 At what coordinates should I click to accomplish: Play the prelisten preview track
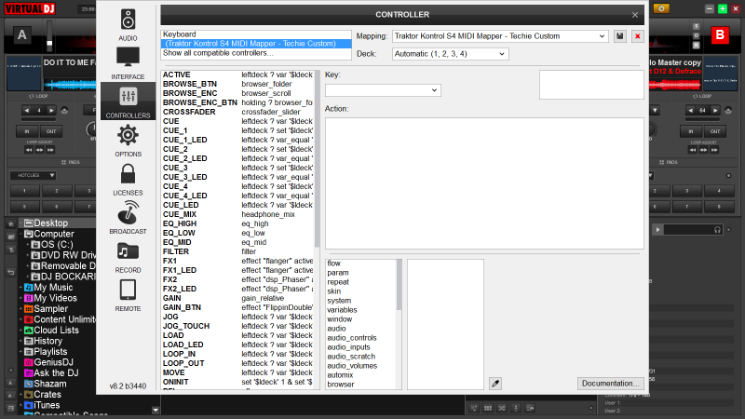point(657,230)
